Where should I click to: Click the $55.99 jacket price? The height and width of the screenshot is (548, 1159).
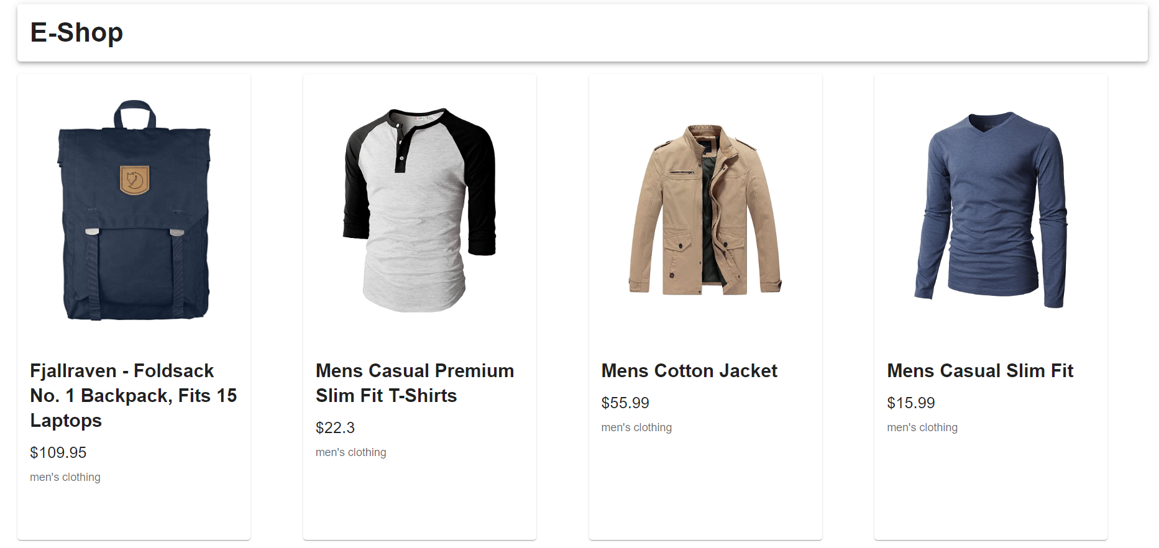(x=625, y=403)
